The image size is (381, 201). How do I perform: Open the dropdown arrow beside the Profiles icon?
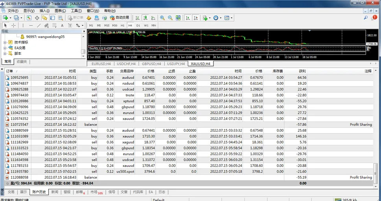(x=21, y=18)
